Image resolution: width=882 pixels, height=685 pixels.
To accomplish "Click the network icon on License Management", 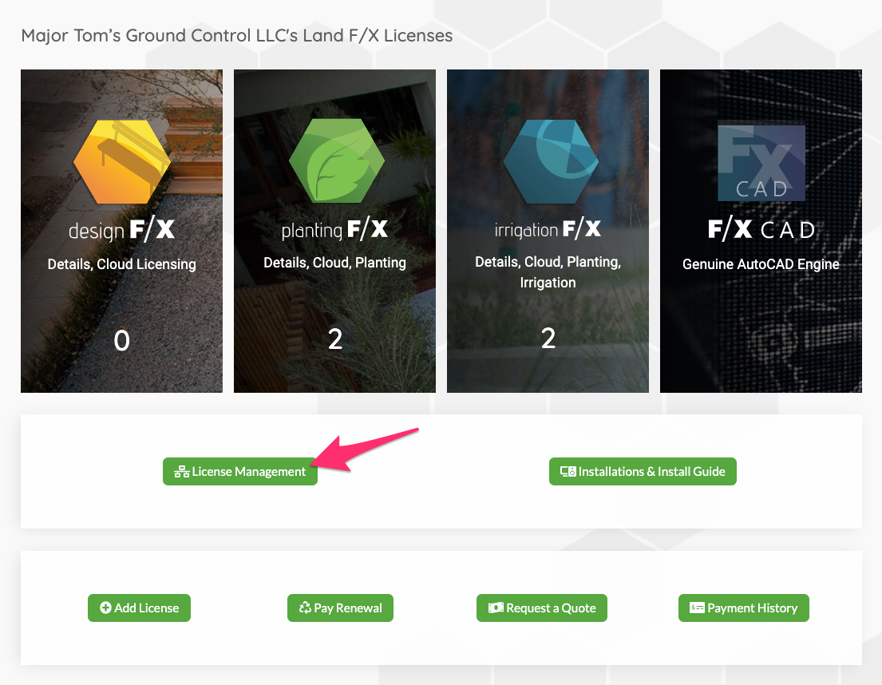I will [x=182, y=472].
